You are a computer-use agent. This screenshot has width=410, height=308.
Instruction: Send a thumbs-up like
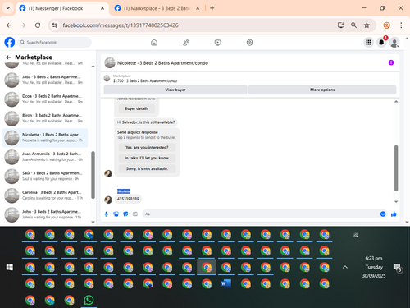[394, 214]
